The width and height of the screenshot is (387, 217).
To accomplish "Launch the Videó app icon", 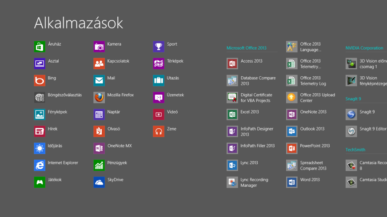I will click(x=159, y=114).
